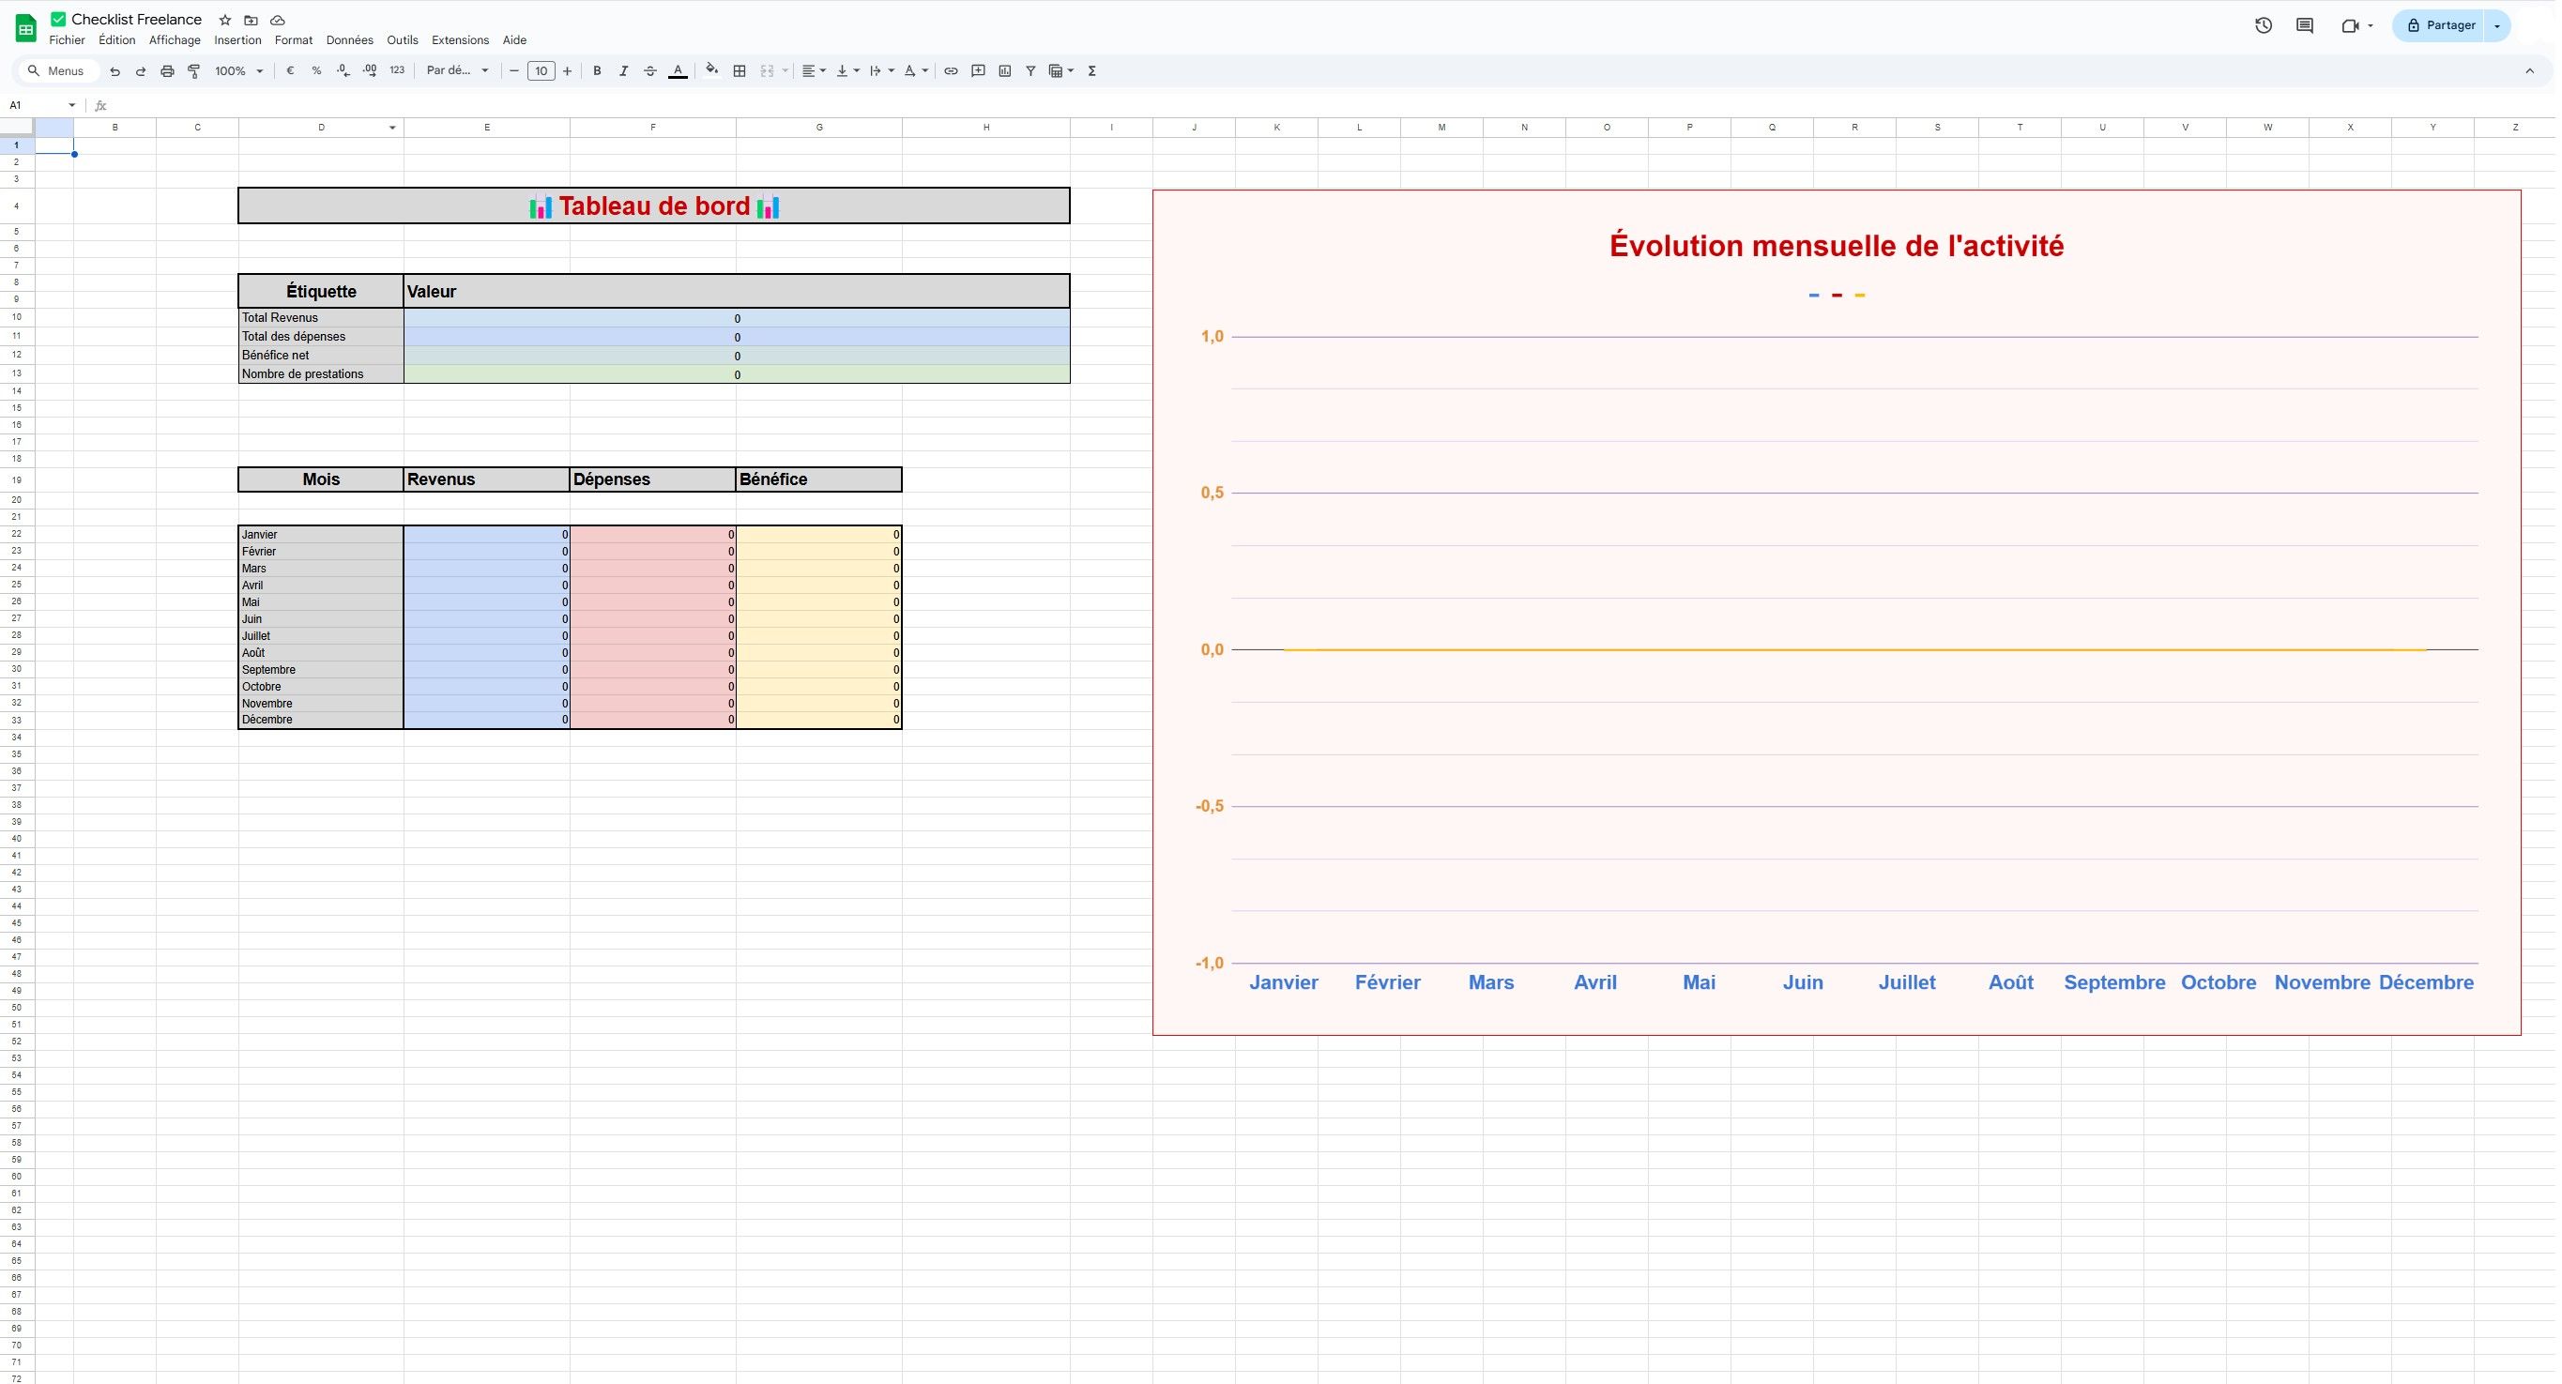Click the Partager button
The image size is (2562, 1384).
[2440, 26]
